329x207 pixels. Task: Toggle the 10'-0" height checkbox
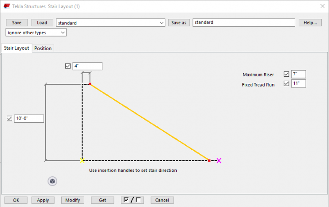9,119
